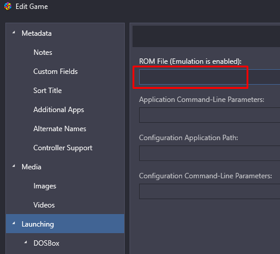Open the Images page

click(x=45, y=186)
